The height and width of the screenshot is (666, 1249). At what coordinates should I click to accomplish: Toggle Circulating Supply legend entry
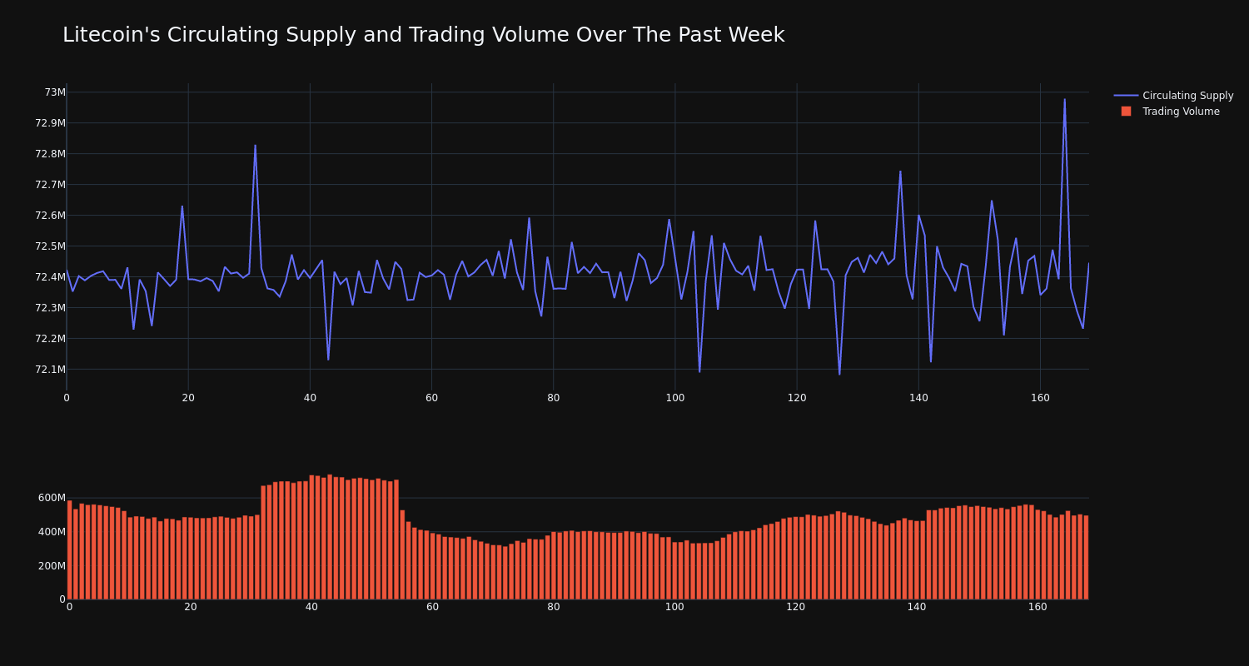1173,96
